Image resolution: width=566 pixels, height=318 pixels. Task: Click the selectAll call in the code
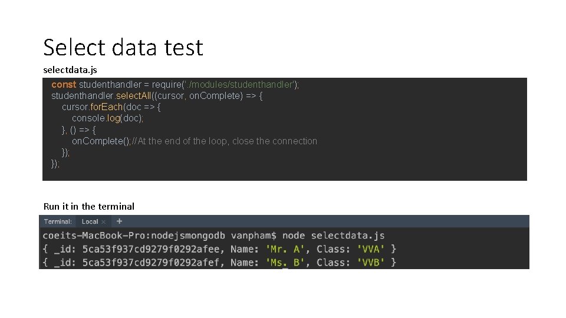134,96
